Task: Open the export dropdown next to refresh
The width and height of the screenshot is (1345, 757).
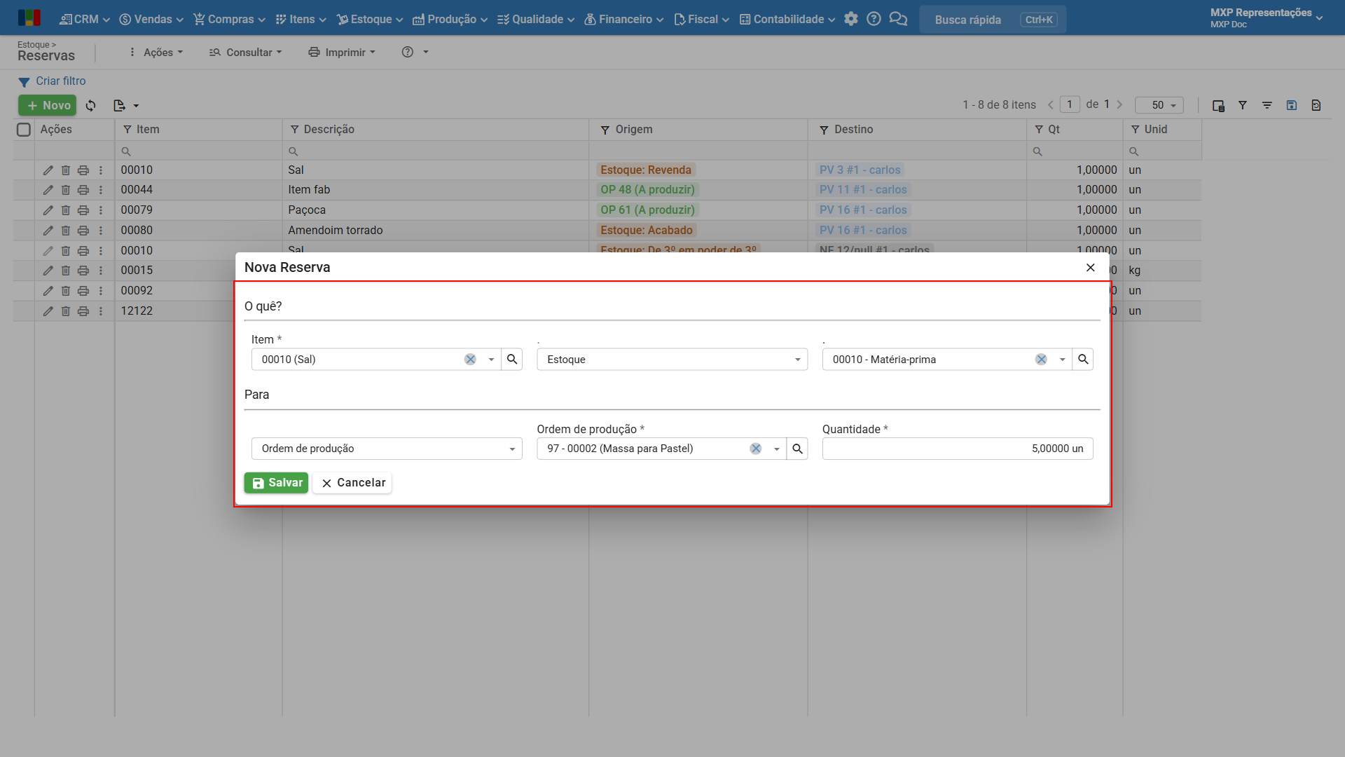Action: pyautogui.click(x=126, y=106)
